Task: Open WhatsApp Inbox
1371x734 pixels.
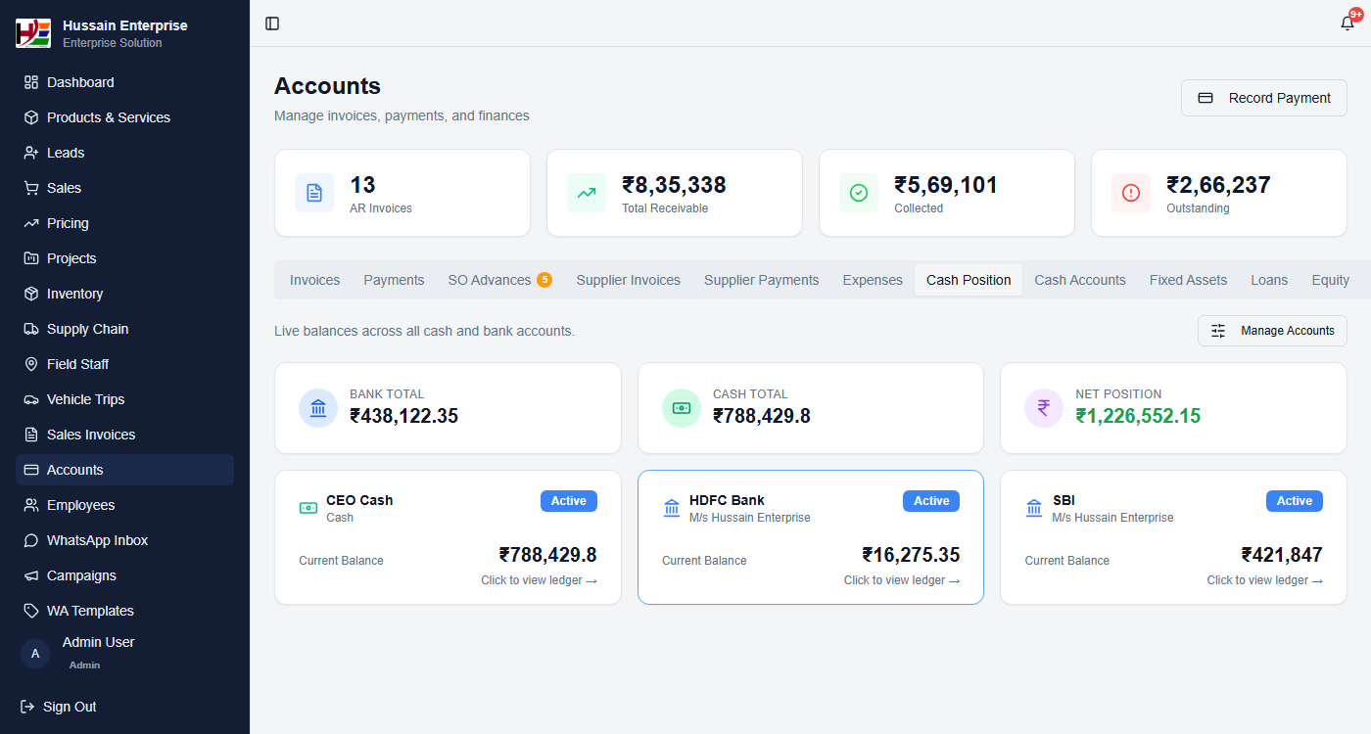Action: click(x=124, y=540)
